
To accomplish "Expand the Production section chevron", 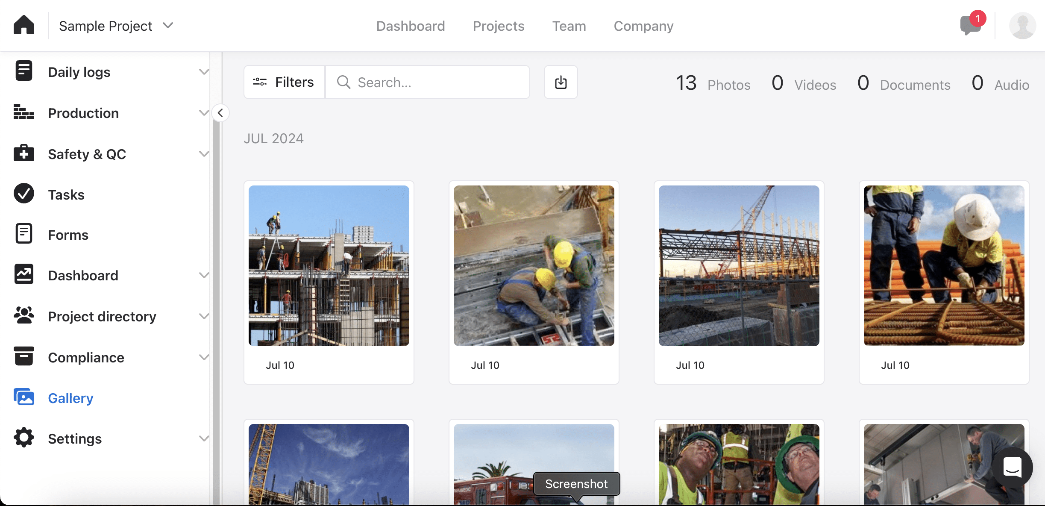I will [204, 113].
